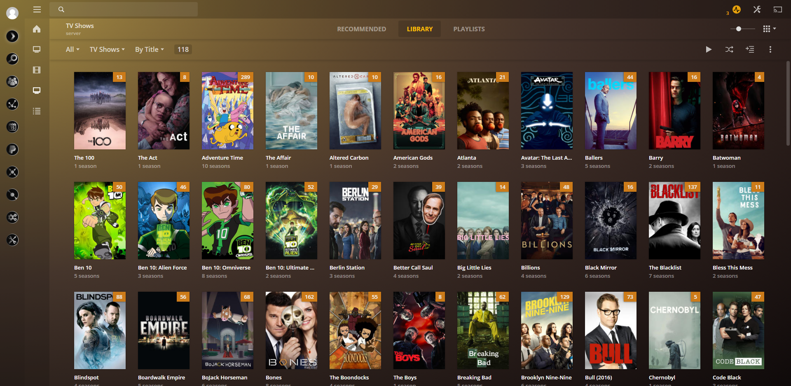Viewport: 791px width, 386px height.
Task: Open the users group launcher icon
Action: 12,81
